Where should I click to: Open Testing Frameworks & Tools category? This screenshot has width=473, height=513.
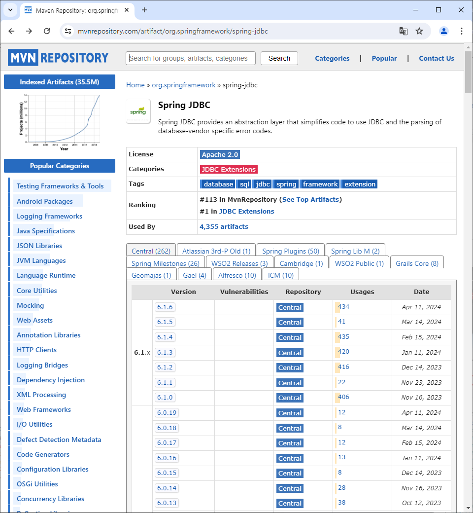tap(60, 186)
